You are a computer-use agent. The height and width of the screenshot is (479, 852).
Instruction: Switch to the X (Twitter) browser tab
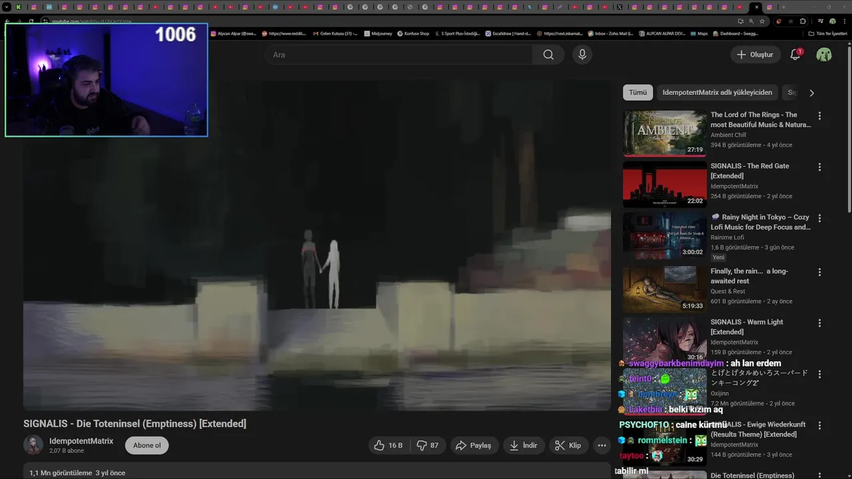pyautogui.click(x=620, y=7)
